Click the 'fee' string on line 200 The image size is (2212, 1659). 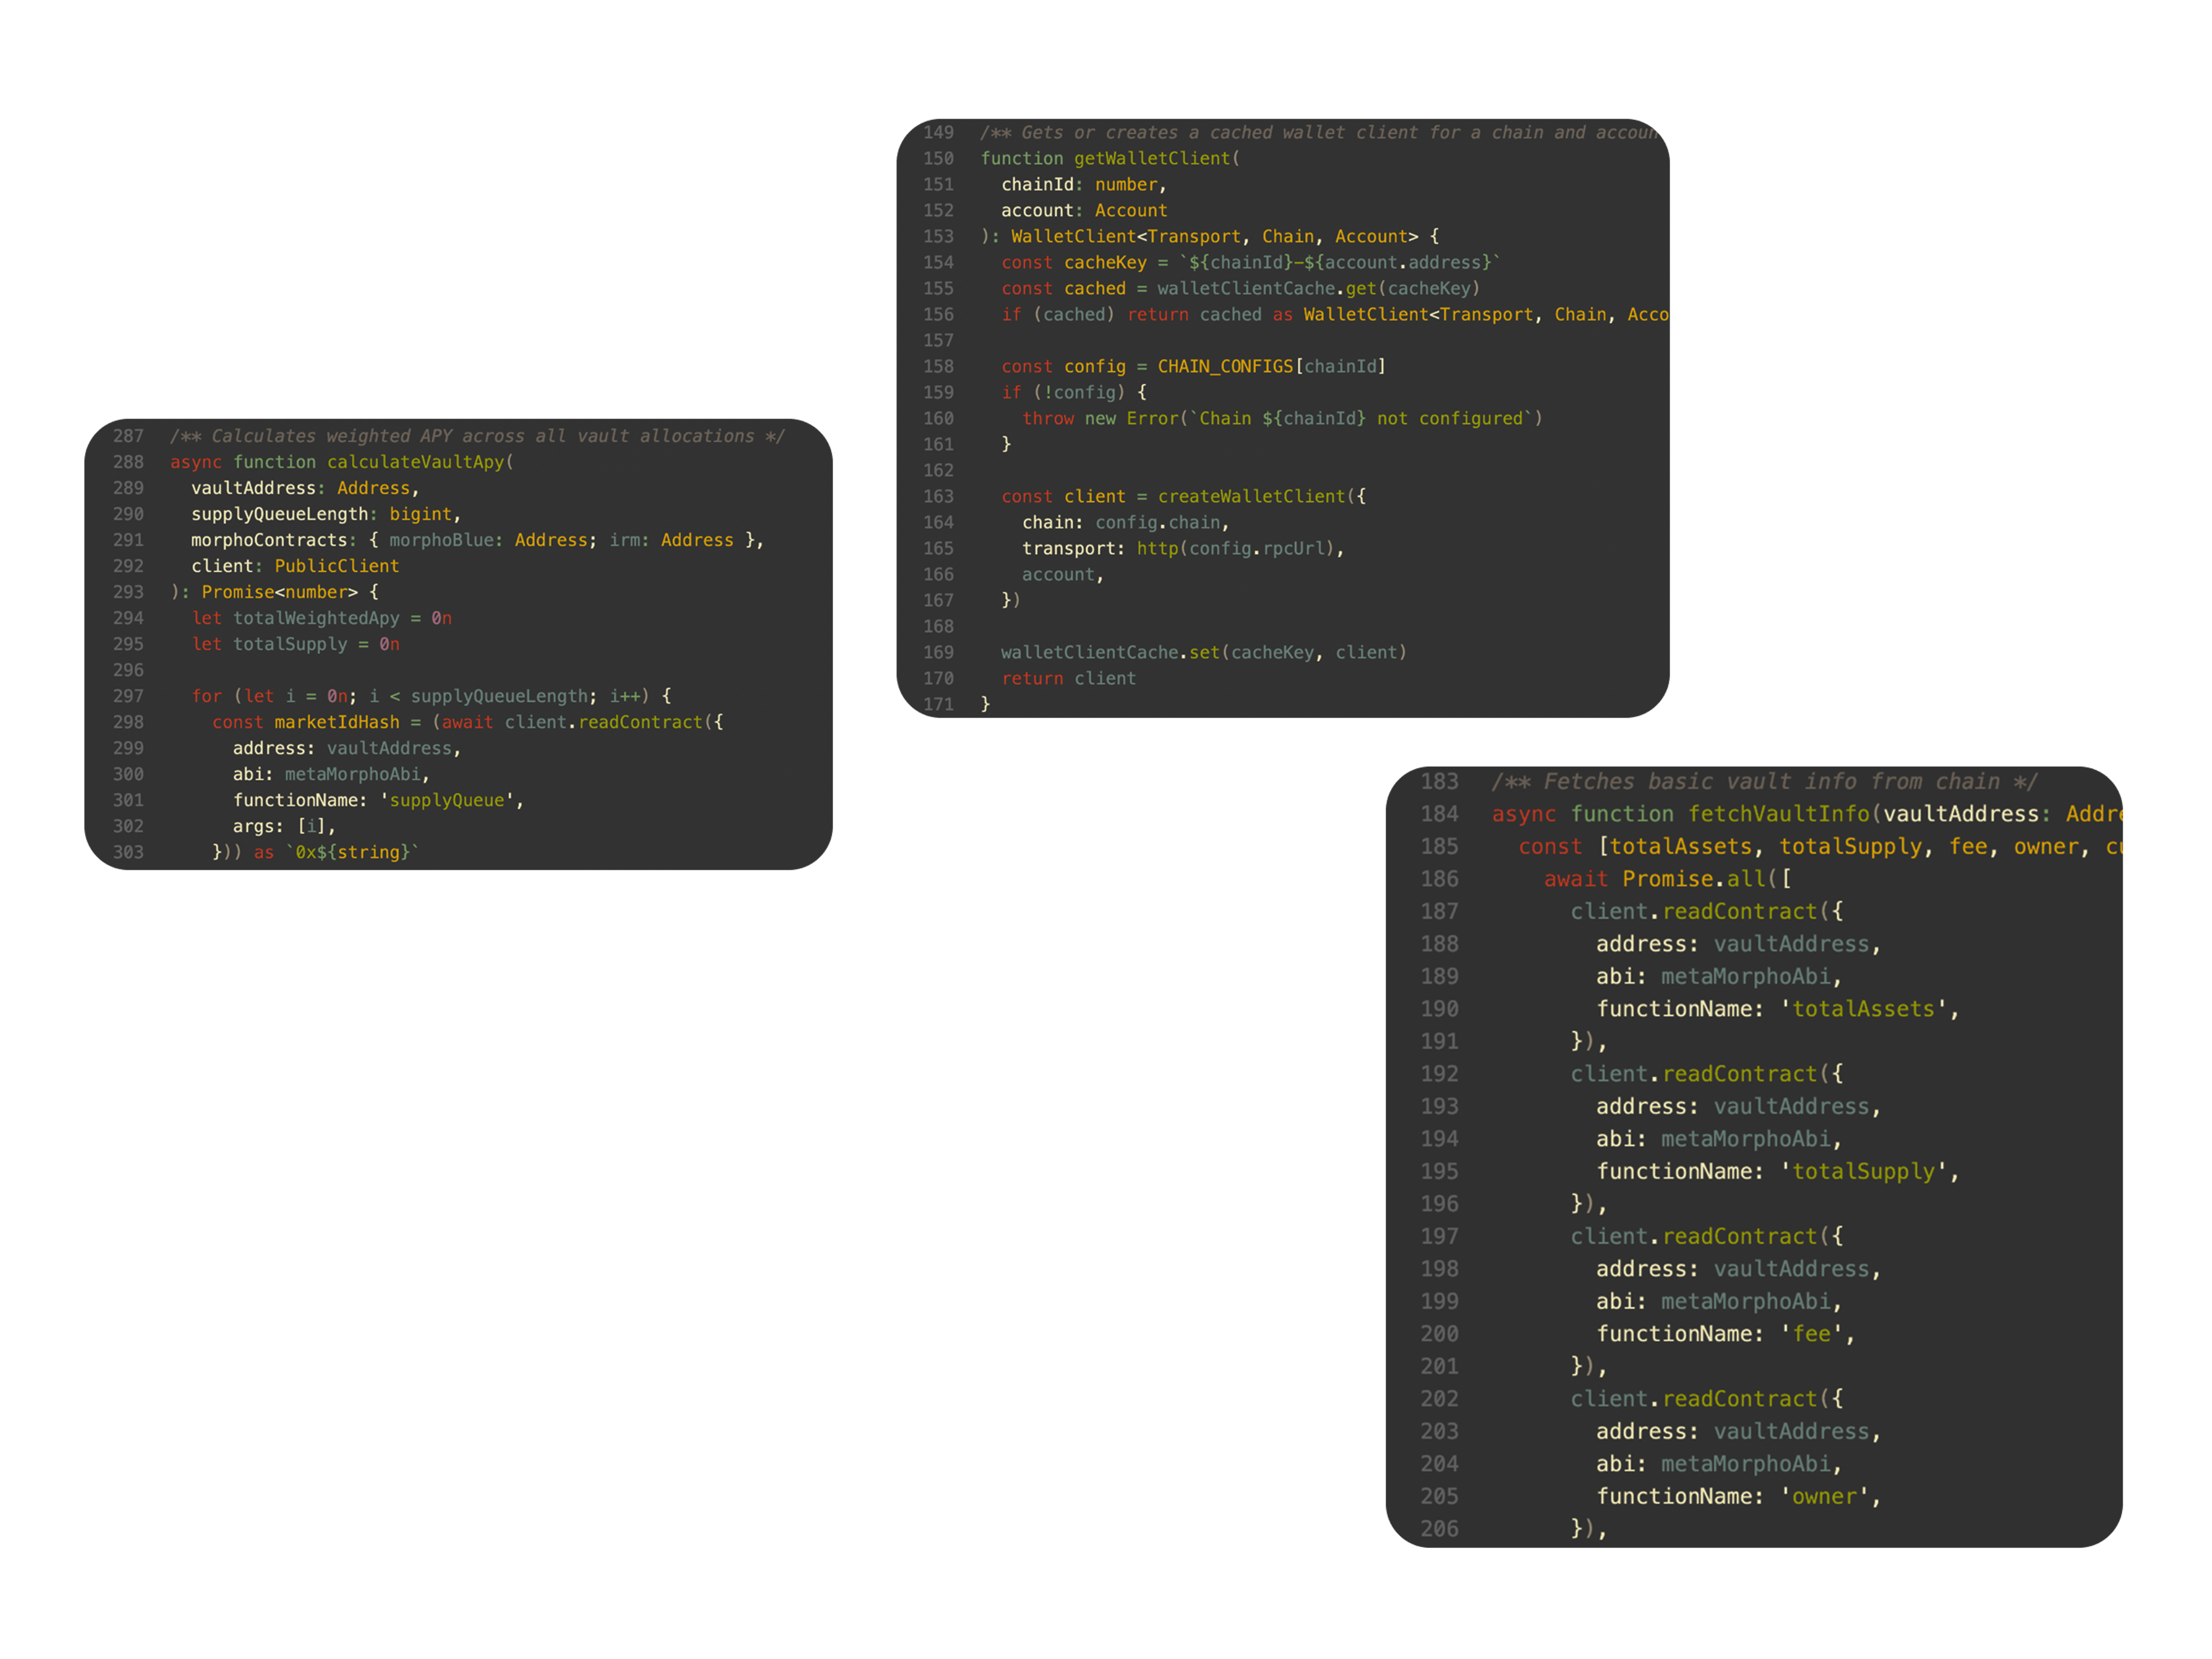coord(1811,1334)
